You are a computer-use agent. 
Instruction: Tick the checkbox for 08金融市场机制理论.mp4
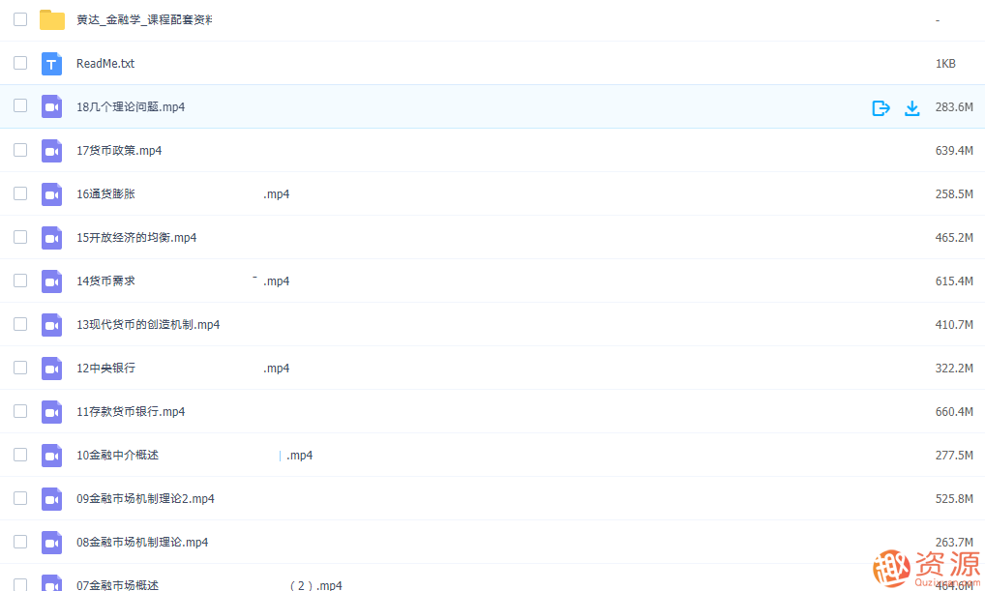point(20,542)
